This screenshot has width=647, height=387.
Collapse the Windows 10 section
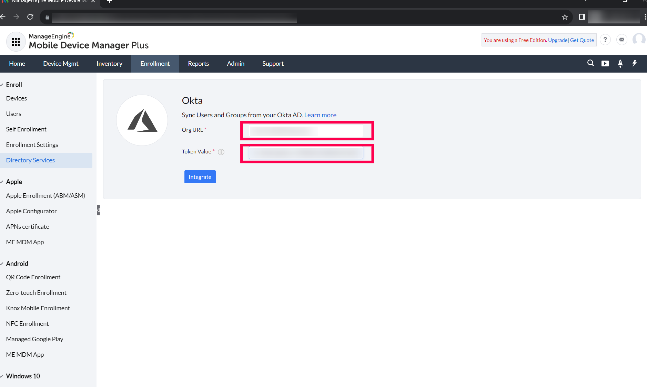click(2, 376)
